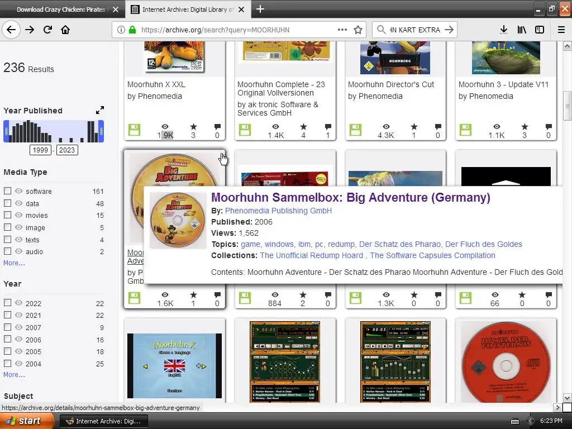Click the 1999 start year field
Image resolution: width=572 pixels, height=429 pixels.
(40, 150)
